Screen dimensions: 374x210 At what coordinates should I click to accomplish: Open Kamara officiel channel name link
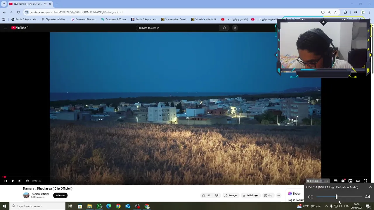click(40, 194)
